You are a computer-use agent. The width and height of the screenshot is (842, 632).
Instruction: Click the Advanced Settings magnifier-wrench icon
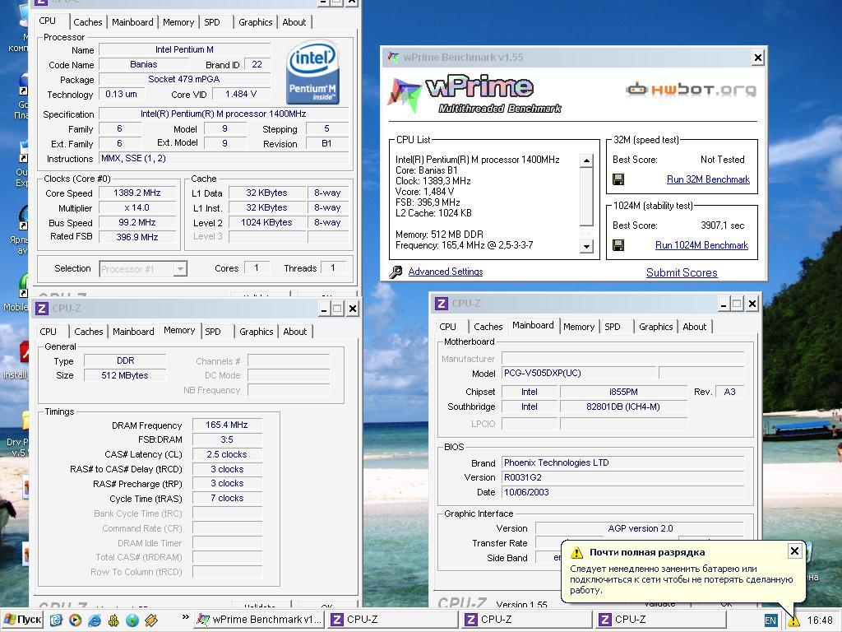pos(396,272)
